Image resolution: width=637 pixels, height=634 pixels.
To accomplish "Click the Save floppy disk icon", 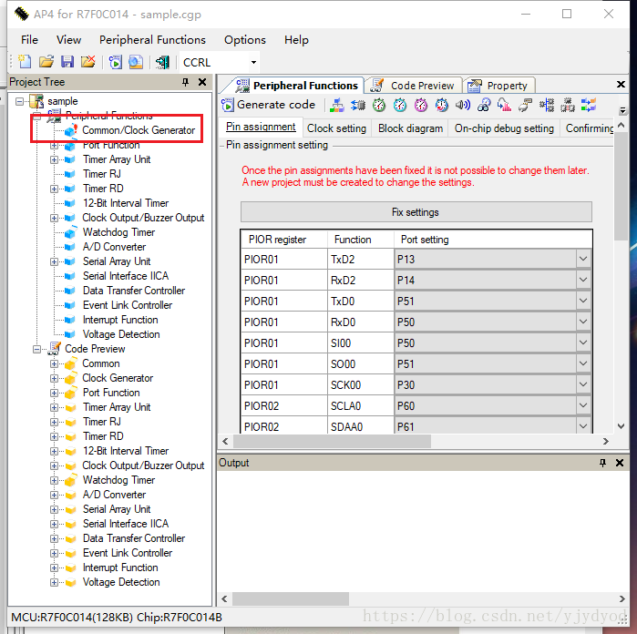I will [67, 62].
